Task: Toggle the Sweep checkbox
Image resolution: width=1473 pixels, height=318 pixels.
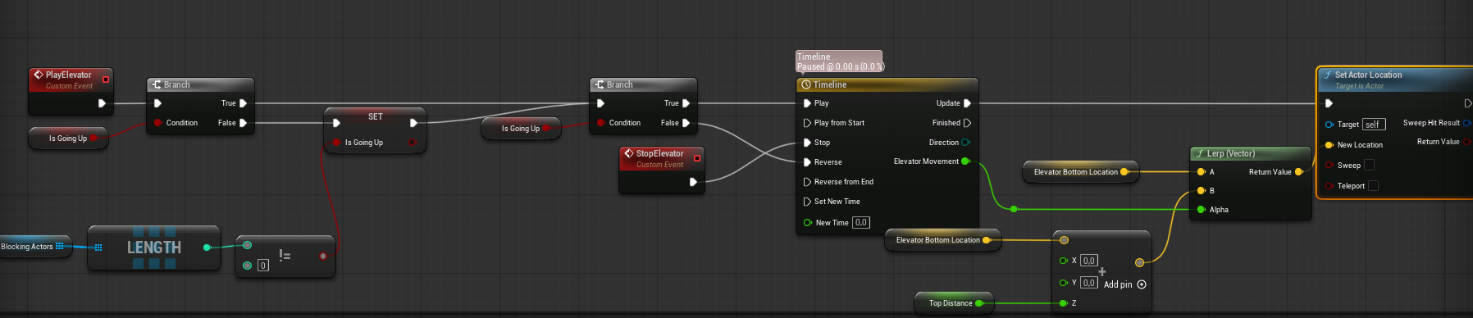Action: click(x=1369, y=166)
